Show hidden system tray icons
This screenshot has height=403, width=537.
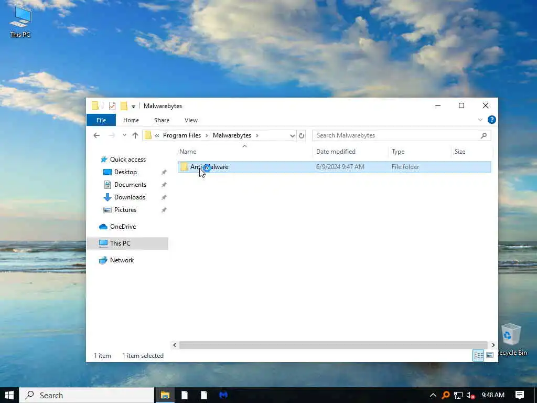pyautogui.click(x=433, y=395)
